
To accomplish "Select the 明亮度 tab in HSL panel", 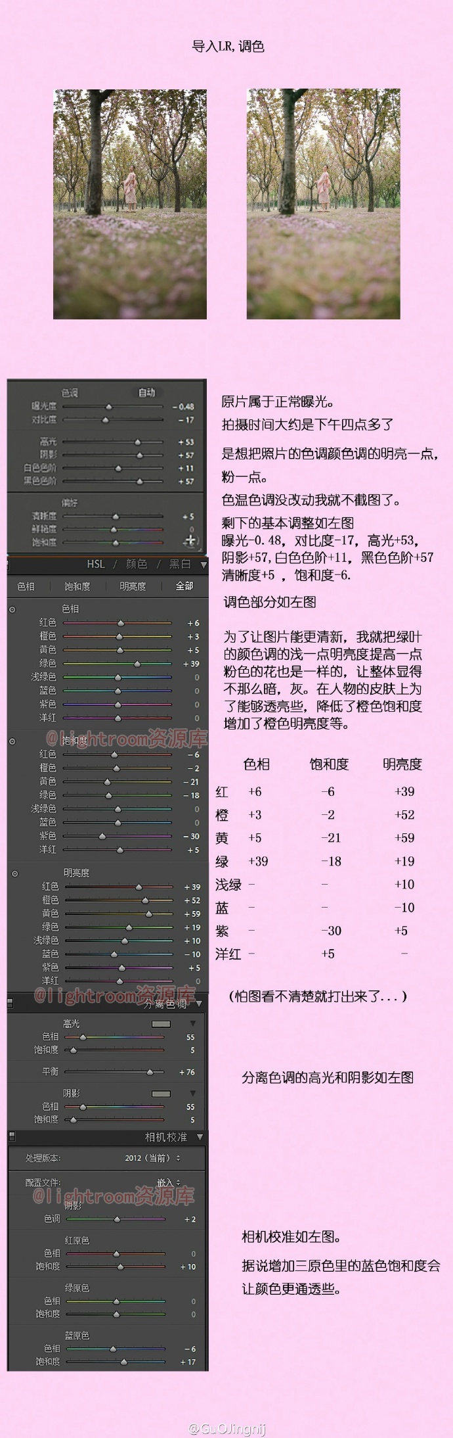I will [x=133, y=586].
